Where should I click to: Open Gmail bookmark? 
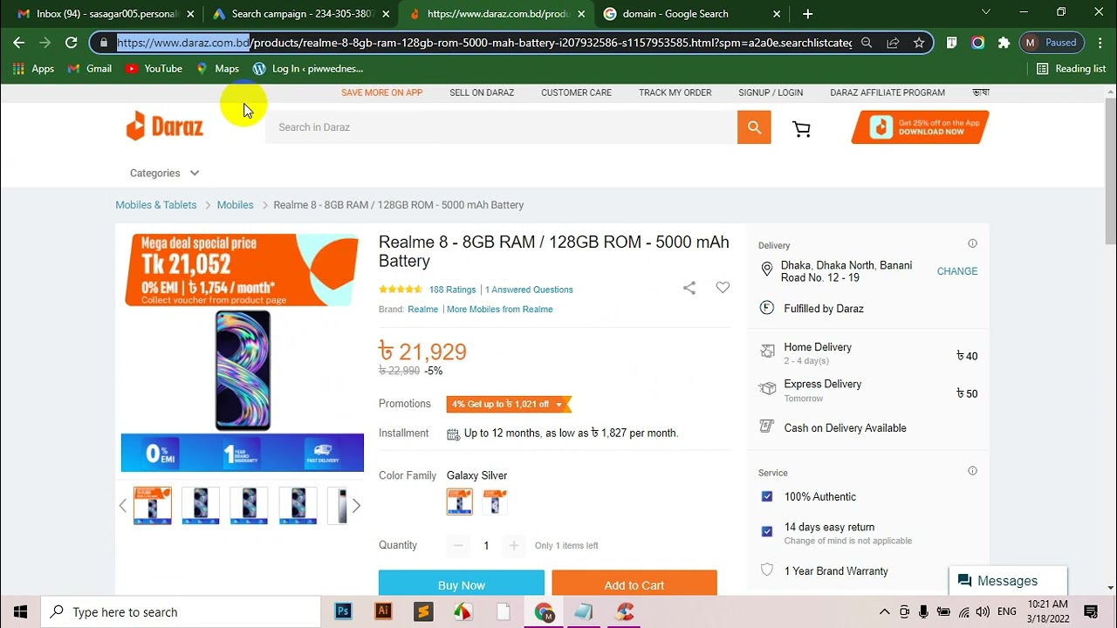coord(90,68)
